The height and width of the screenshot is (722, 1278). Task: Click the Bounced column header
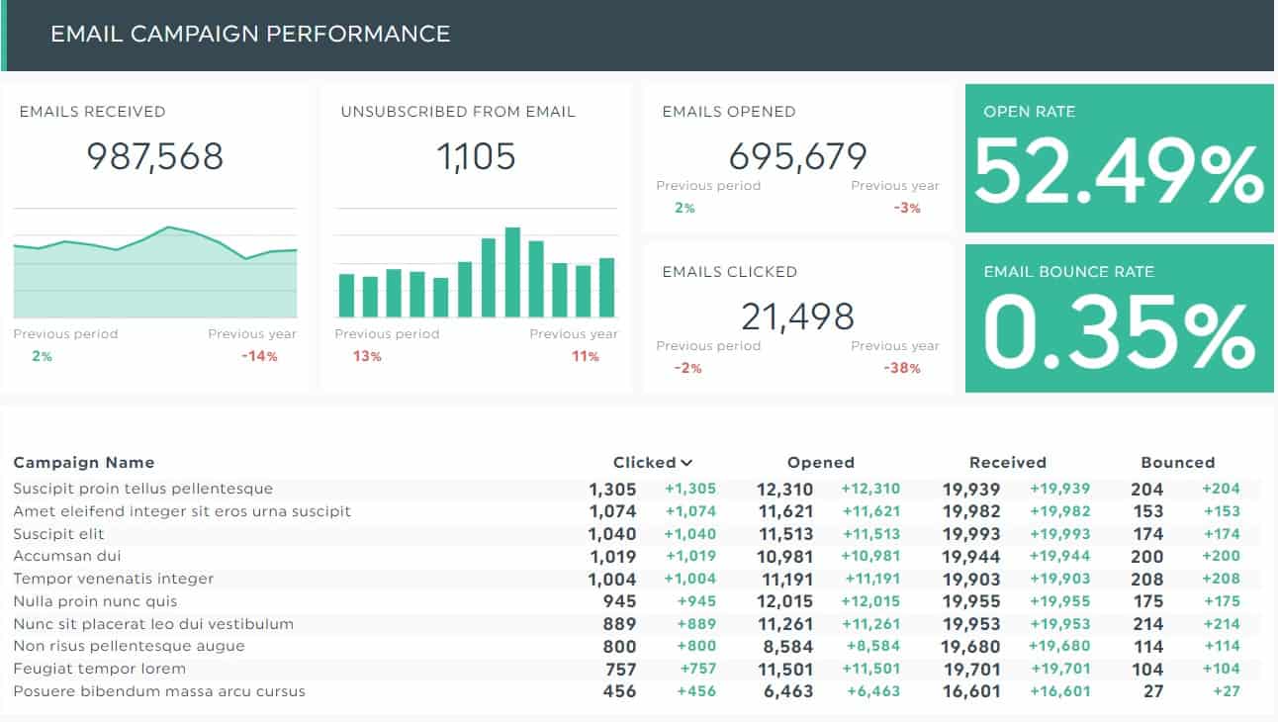click(1177, 462)
